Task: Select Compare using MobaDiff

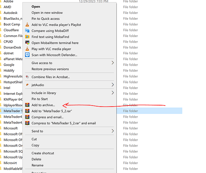Action: coord(50,31)
